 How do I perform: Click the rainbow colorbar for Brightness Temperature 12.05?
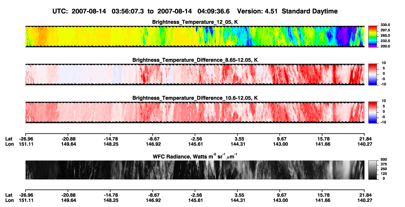[x=373, y=37]
